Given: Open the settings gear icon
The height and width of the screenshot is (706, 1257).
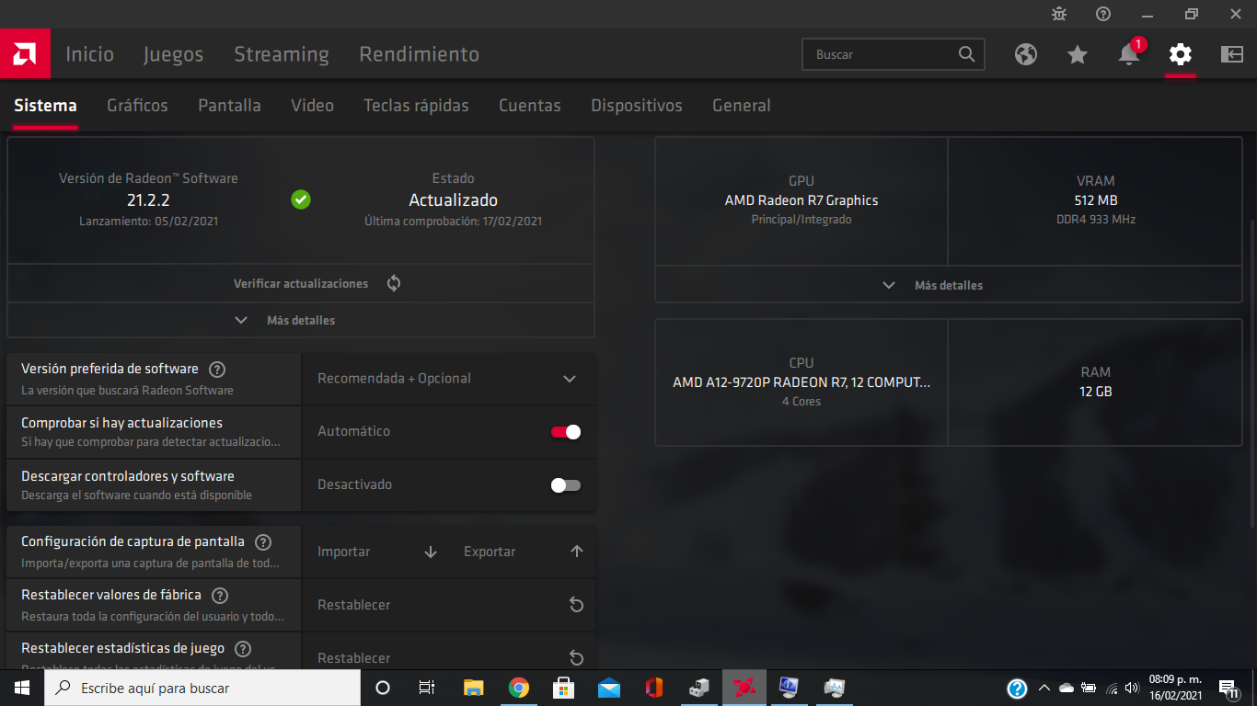Looking at the screenshot, I should tap(1181, 54).
